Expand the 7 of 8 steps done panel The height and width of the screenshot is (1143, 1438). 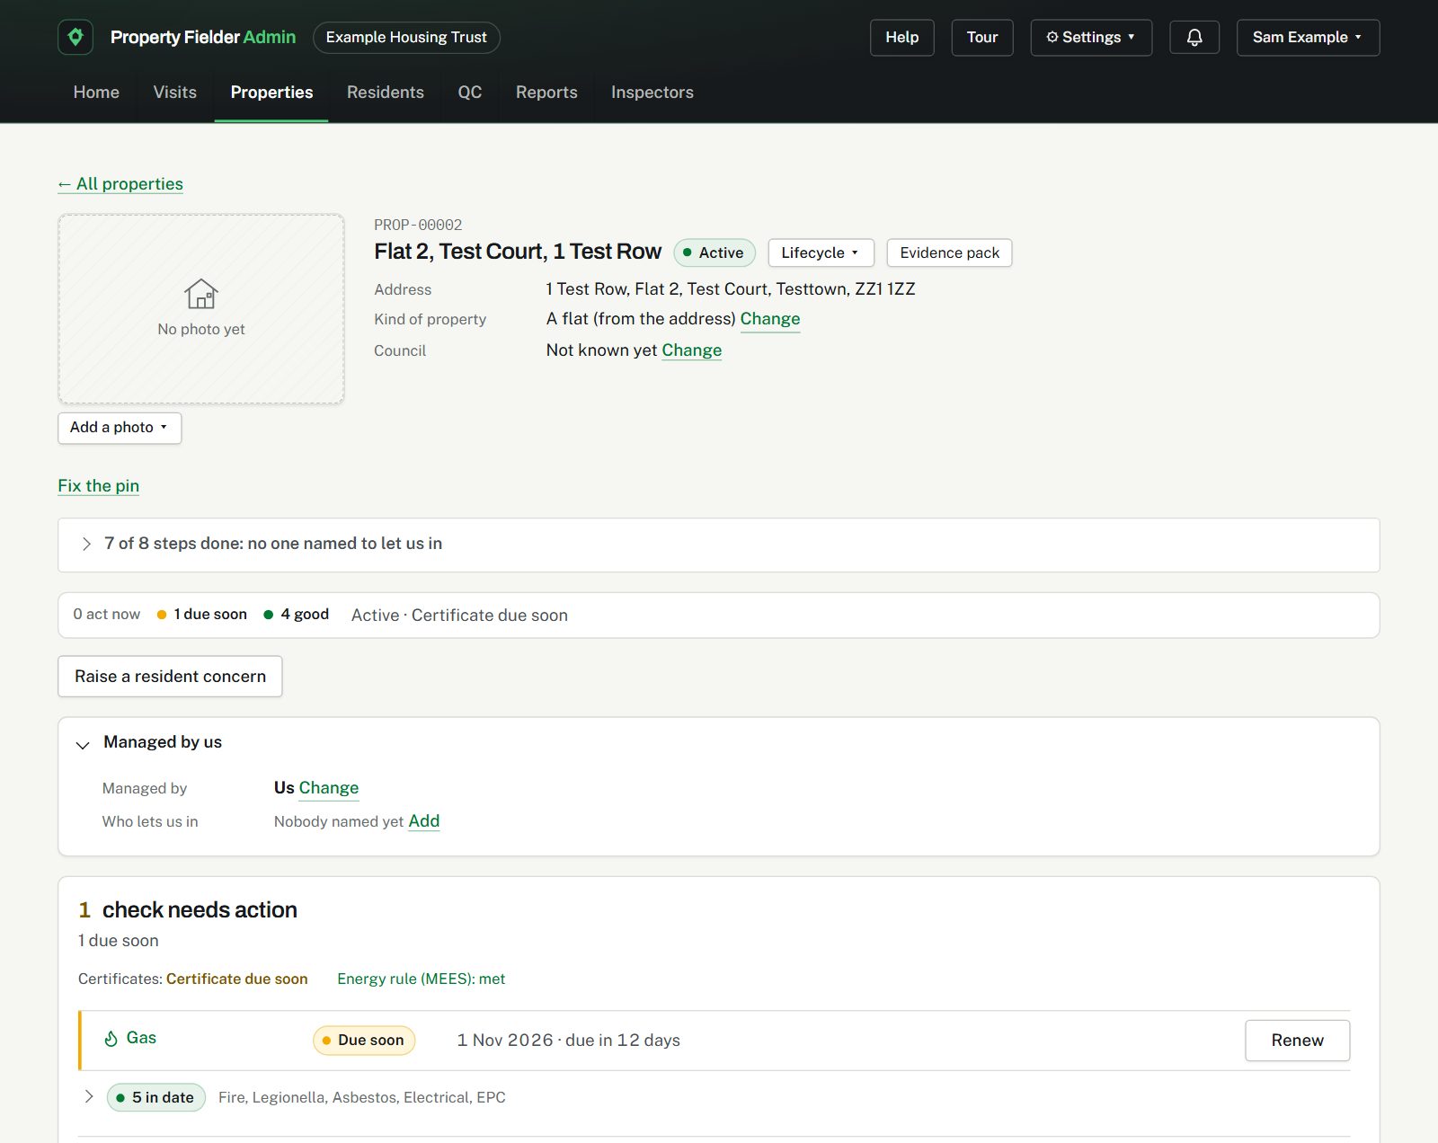(719, 545)
